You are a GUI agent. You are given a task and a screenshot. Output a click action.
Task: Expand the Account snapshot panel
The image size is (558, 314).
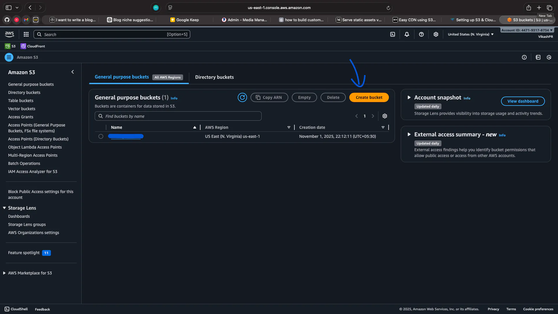click(409, 97)
